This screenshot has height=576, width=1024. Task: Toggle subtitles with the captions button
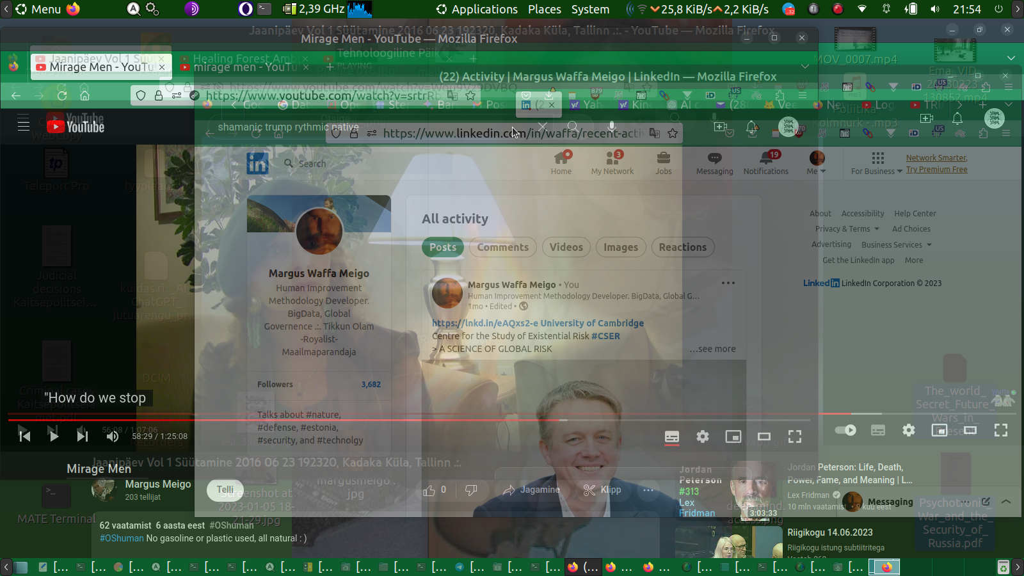pos(672,436)
